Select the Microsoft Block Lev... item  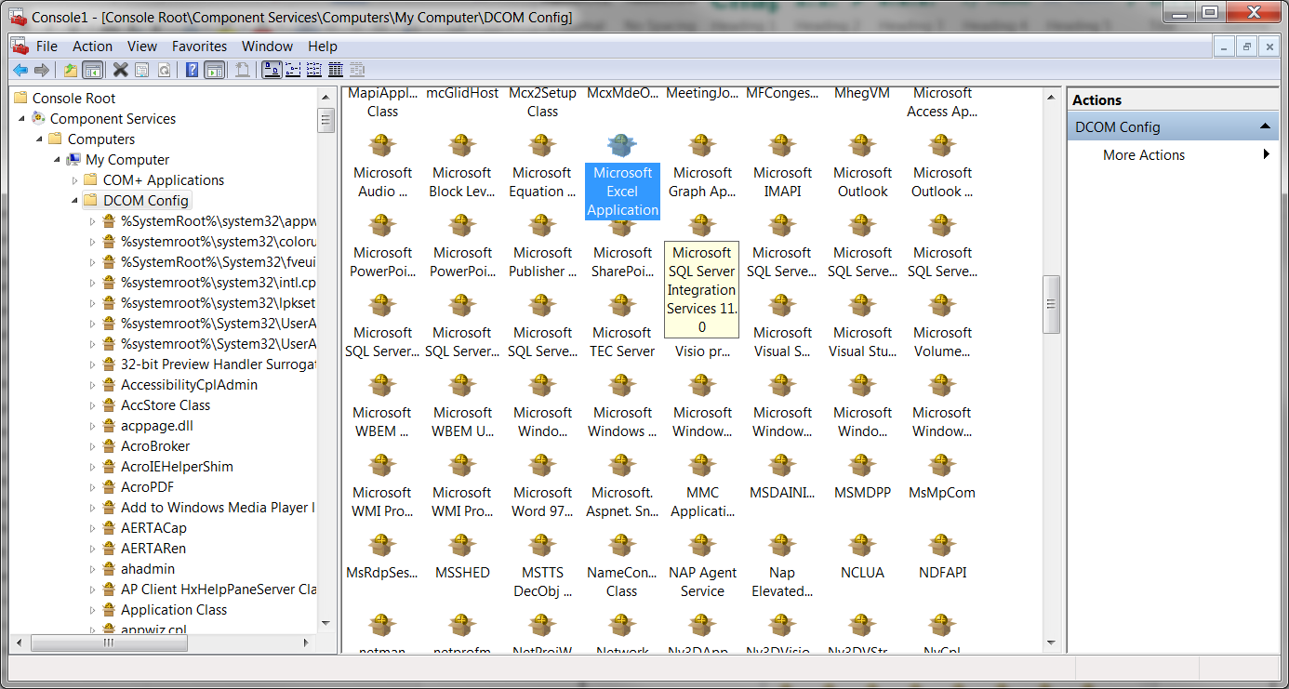pyautogui.click(x=462, y=166)
